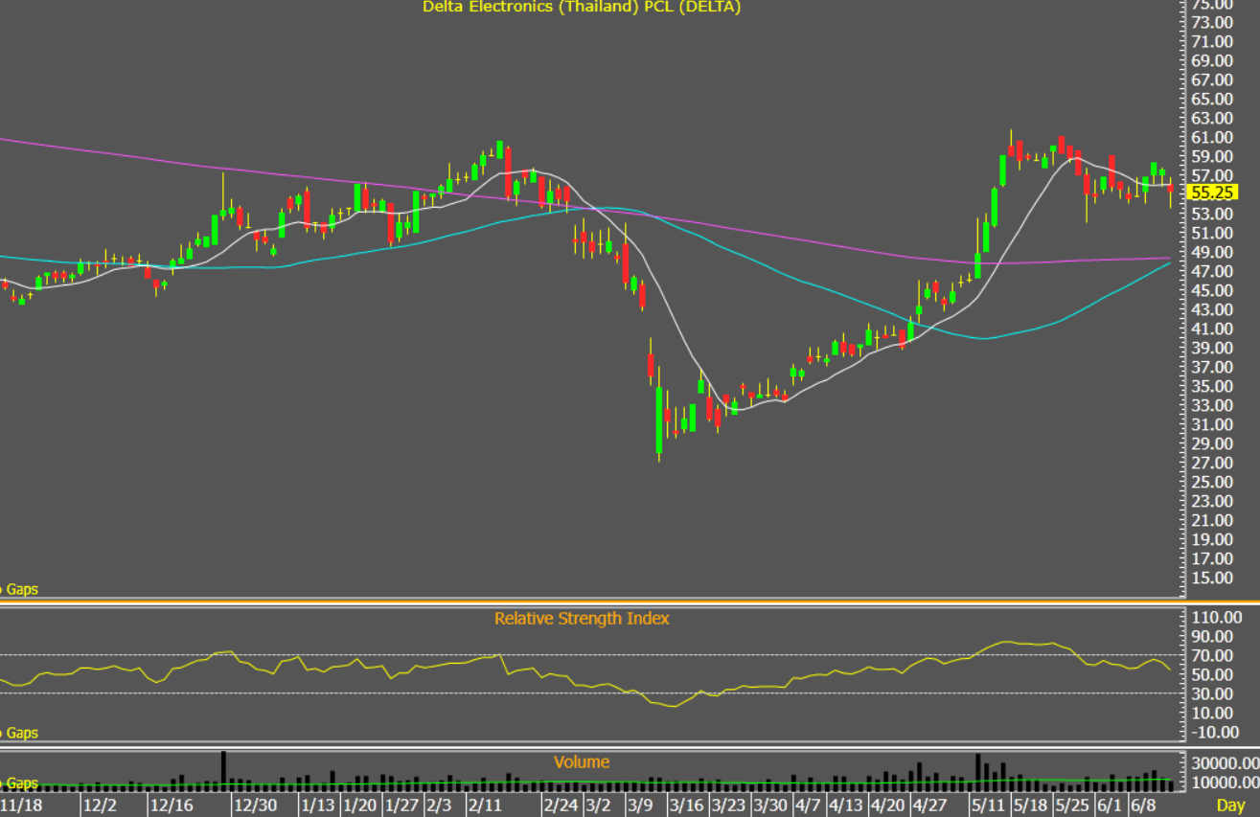
Task: Click the 11/18 date label
Action: pos(19,805)
